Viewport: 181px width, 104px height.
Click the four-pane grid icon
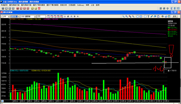(x=141, y=16)
